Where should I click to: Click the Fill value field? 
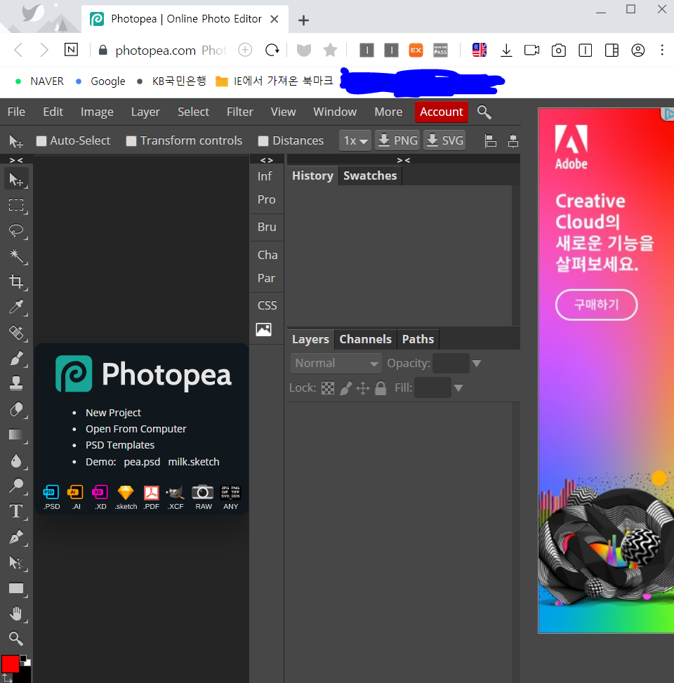(x=432, y=387)
